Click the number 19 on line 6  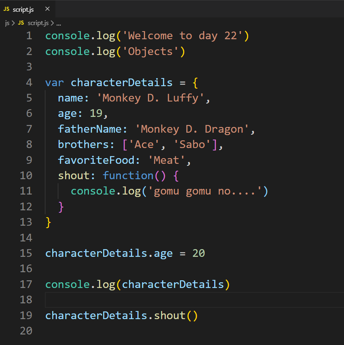pyautogui.click(x=96, y=113)
